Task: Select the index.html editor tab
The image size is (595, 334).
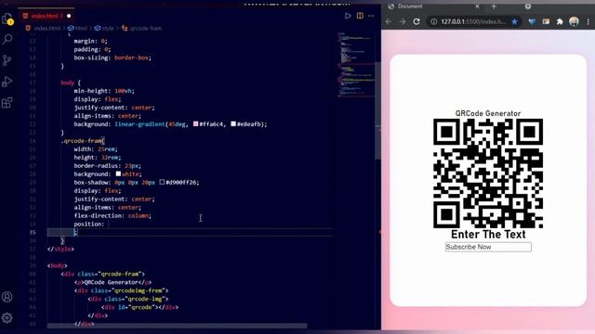Action: 46,16
